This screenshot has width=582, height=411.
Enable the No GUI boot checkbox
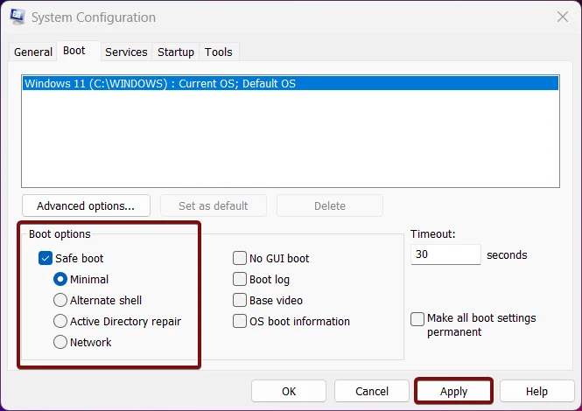240,258
